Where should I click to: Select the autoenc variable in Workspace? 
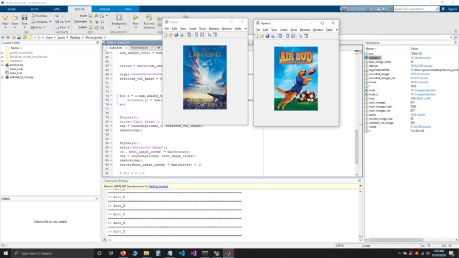(374, 58)
